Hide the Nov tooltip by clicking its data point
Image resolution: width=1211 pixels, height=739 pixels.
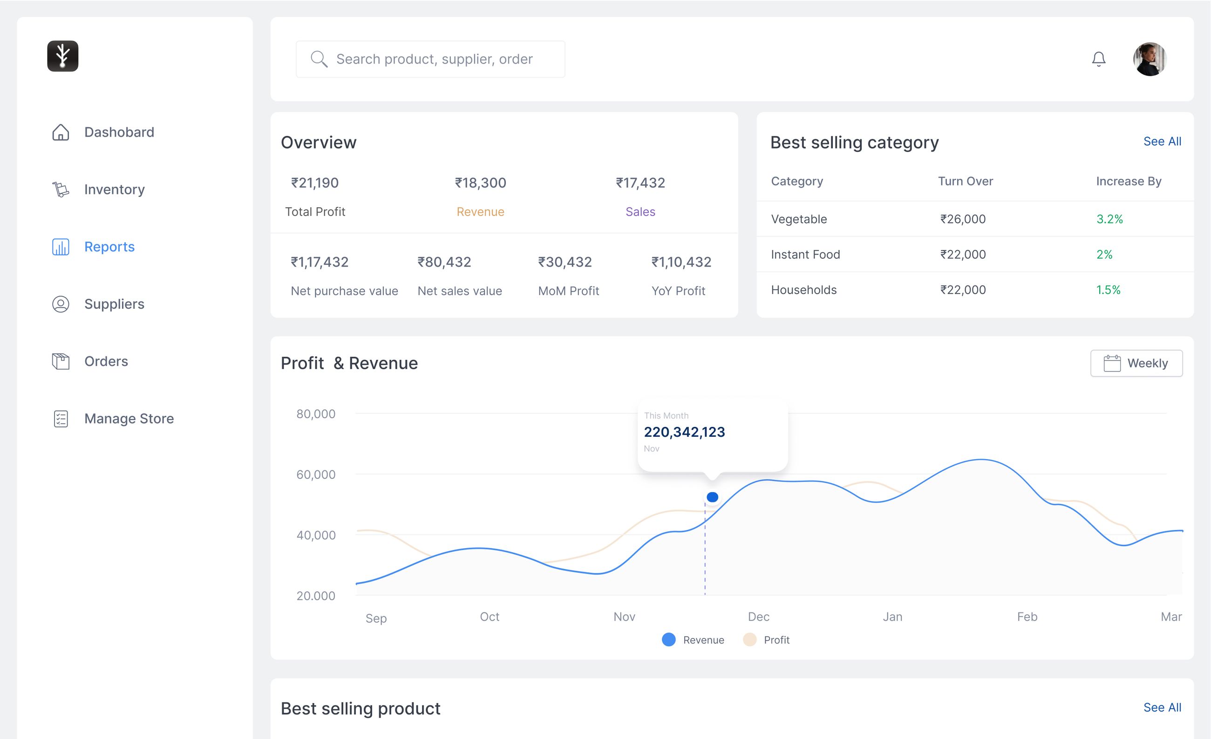point(712,497)
